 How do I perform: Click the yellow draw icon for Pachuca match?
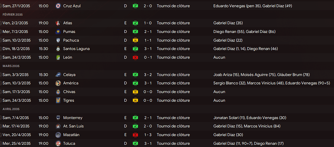click(x=135, y=40)
